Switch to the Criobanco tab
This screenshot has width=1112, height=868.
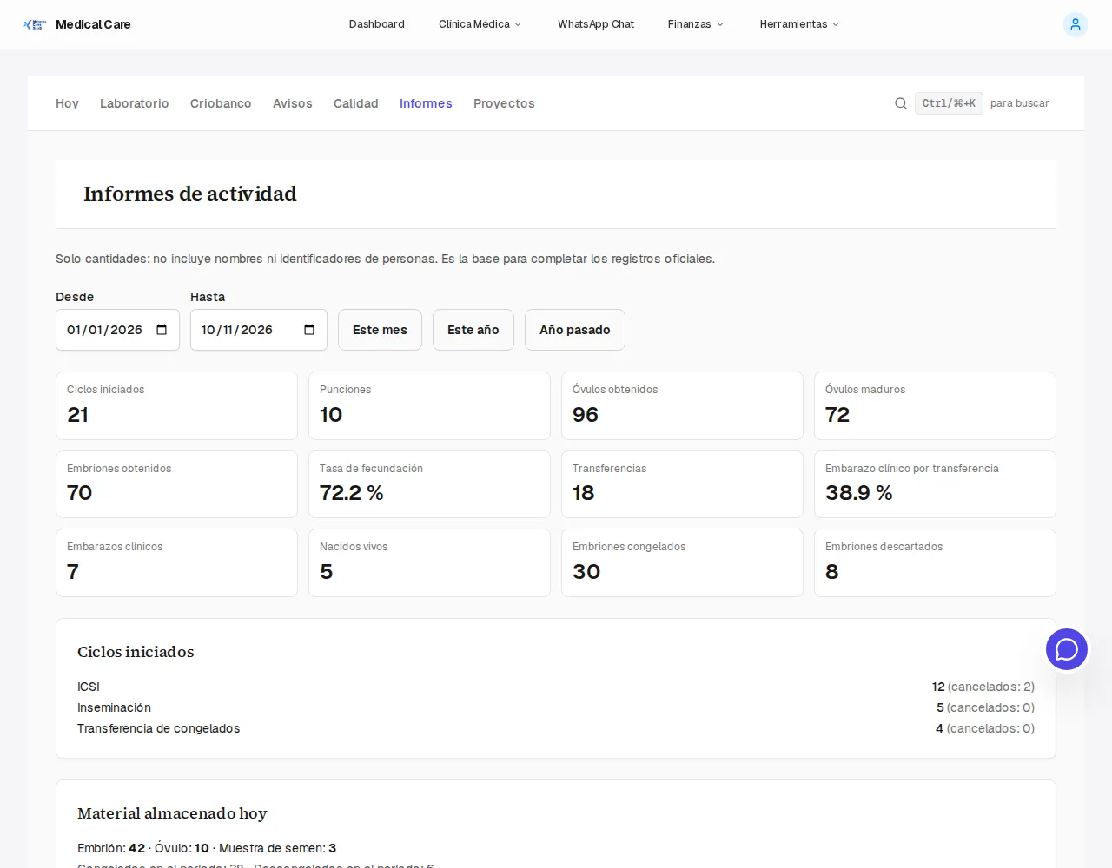(221, 103)
